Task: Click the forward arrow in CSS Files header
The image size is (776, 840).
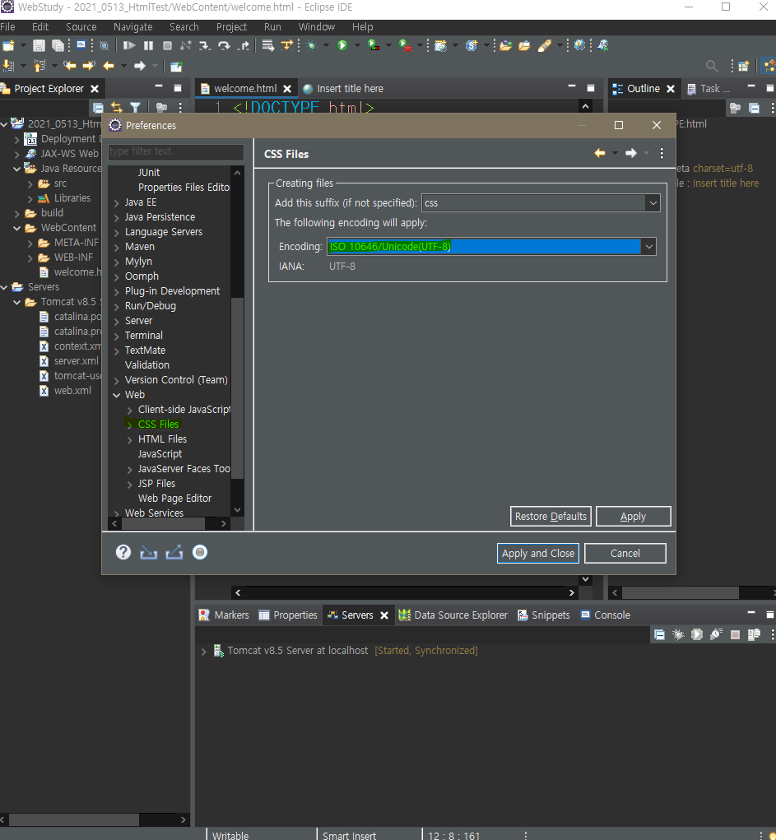Action: click(631, 153)
